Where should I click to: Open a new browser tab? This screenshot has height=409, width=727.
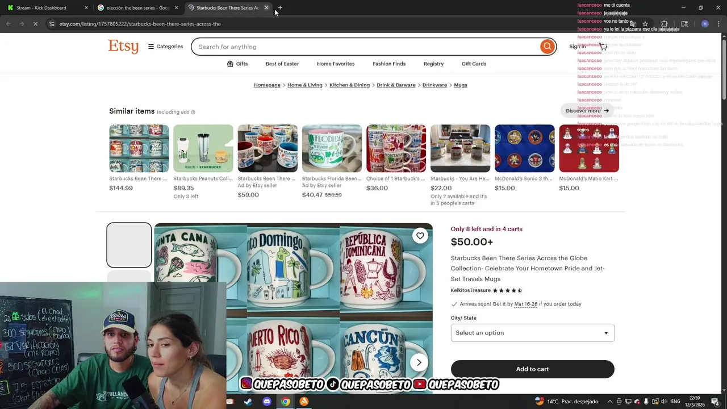[x=279, y=8]
